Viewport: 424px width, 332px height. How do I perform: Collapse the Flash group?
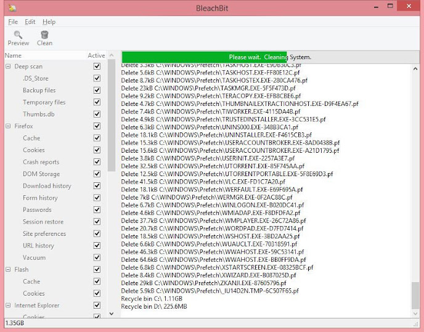tap(9, 269)
